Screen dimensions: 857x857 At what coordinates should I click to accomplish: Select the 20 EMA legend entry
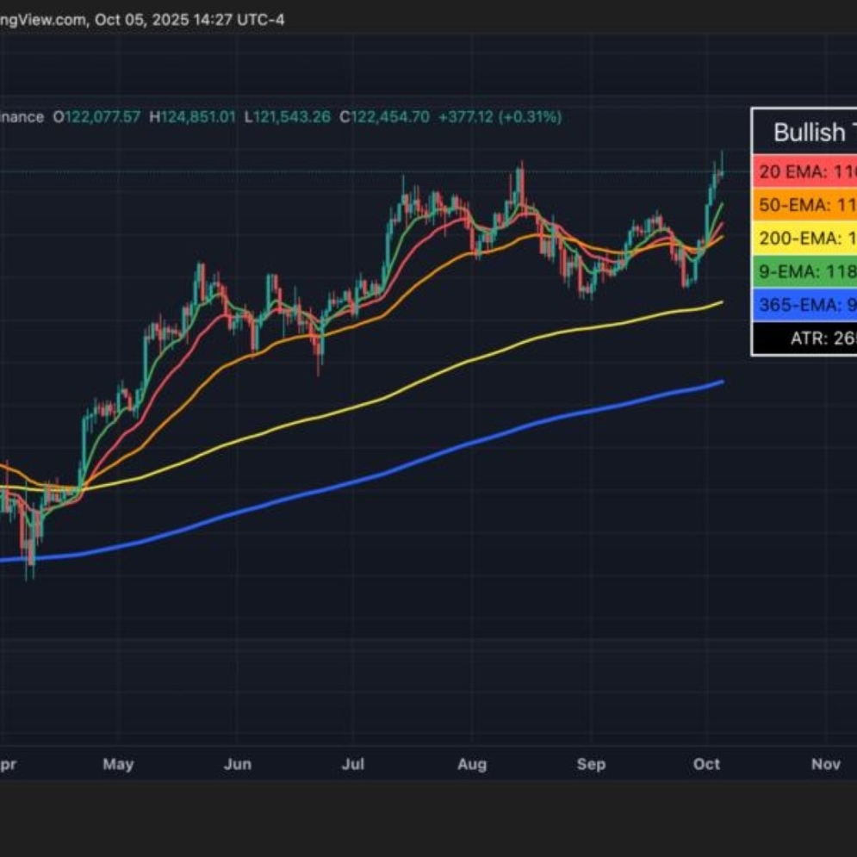(805, 171)
